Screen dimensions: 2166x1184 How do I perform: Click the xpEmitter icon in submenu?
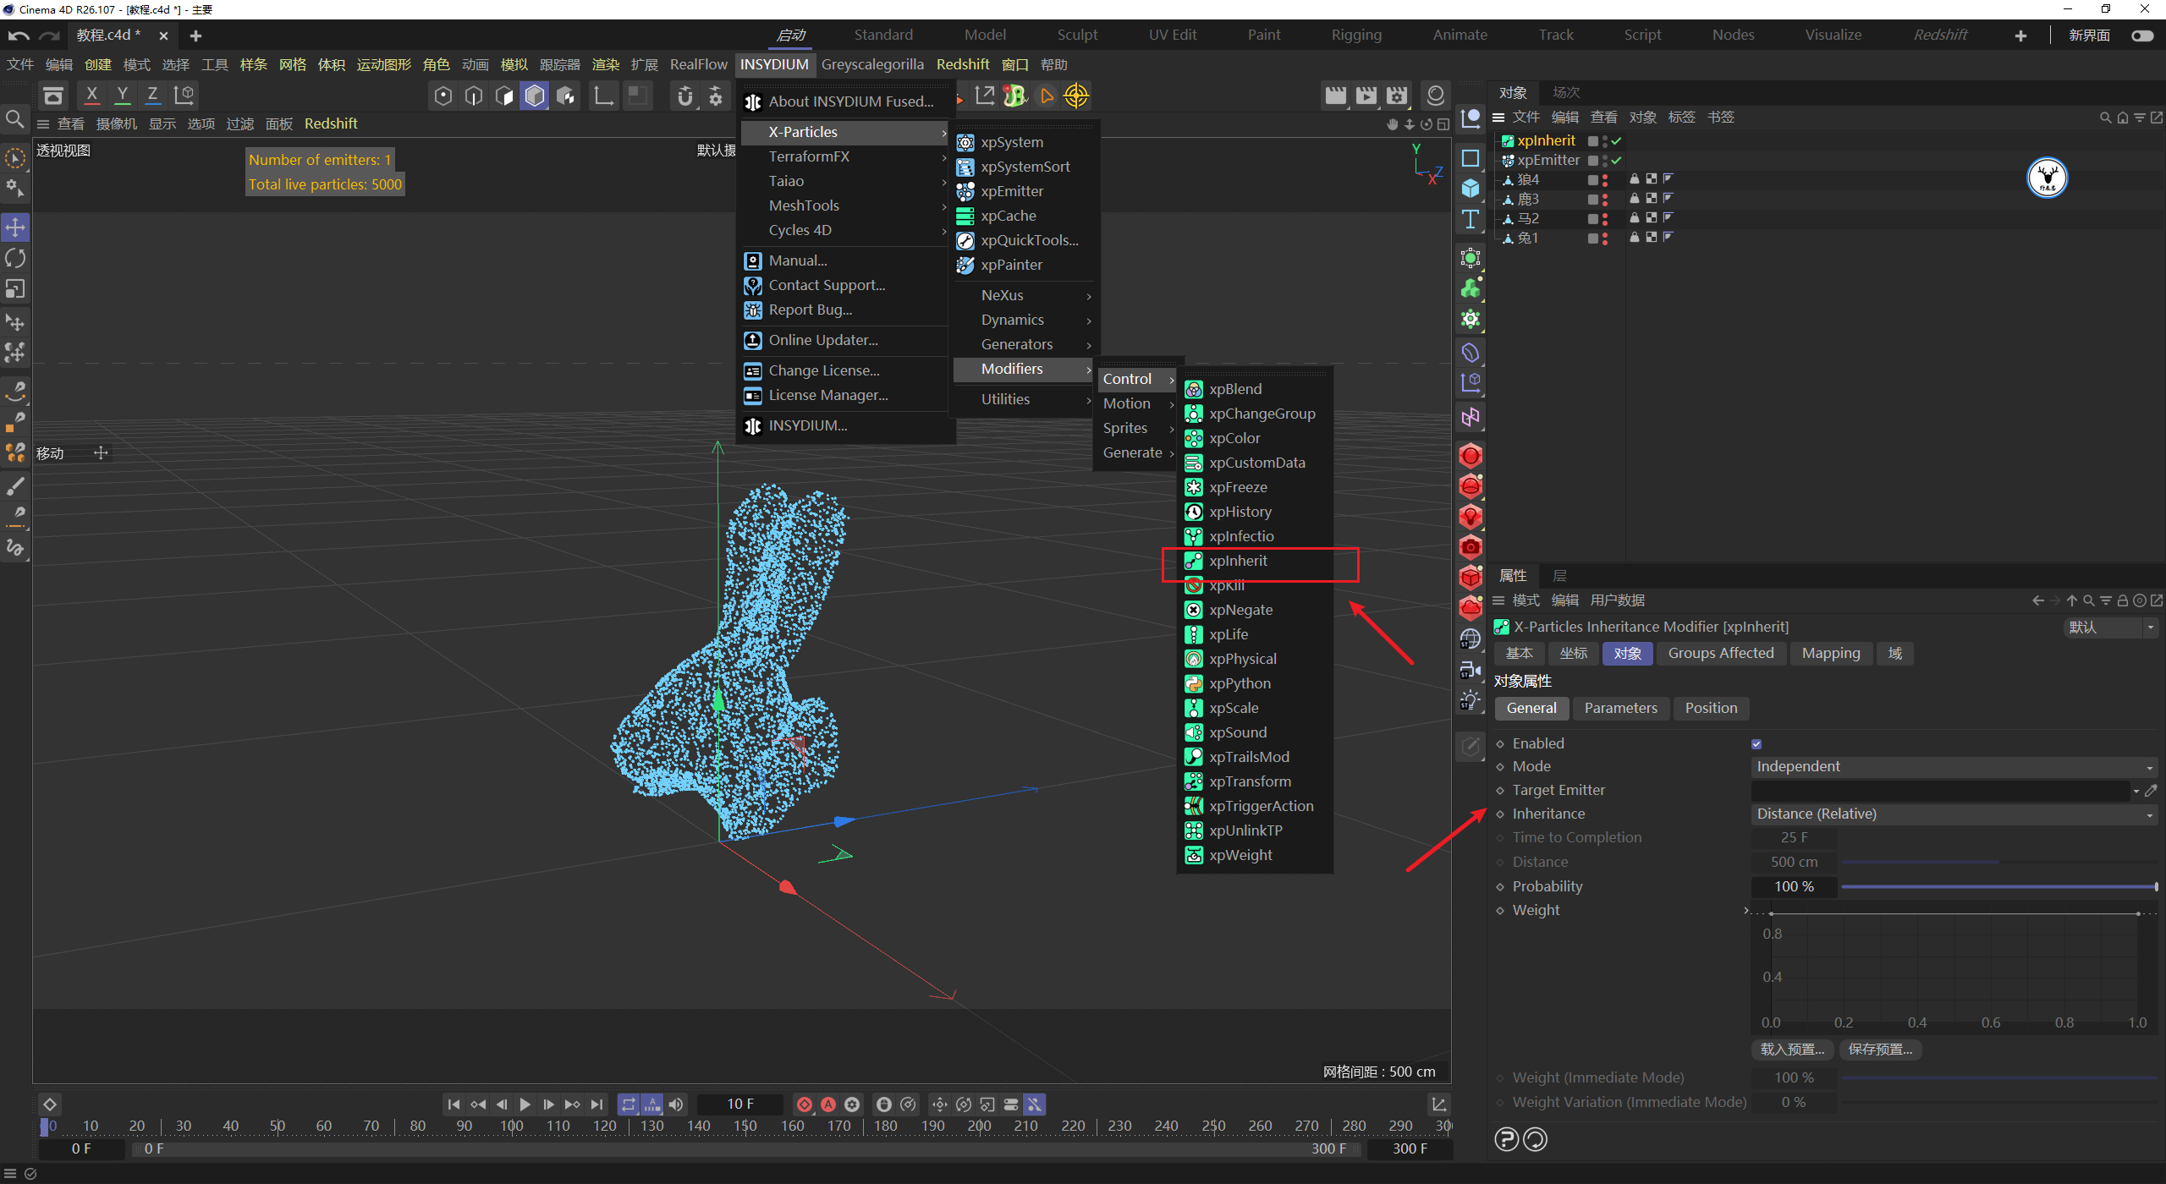(965, 191)
